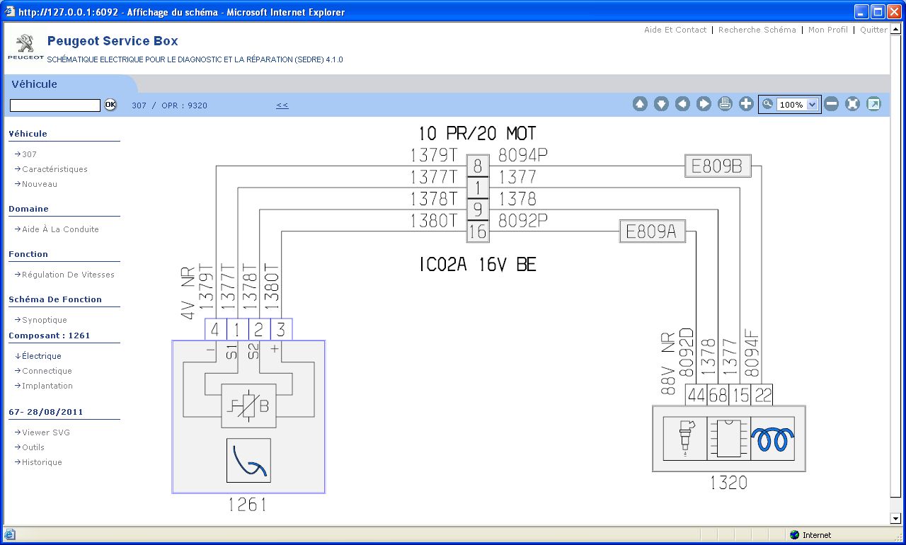Click component 1261 speed control symbol
The image size is (906, 545).
tap(248, 461)
